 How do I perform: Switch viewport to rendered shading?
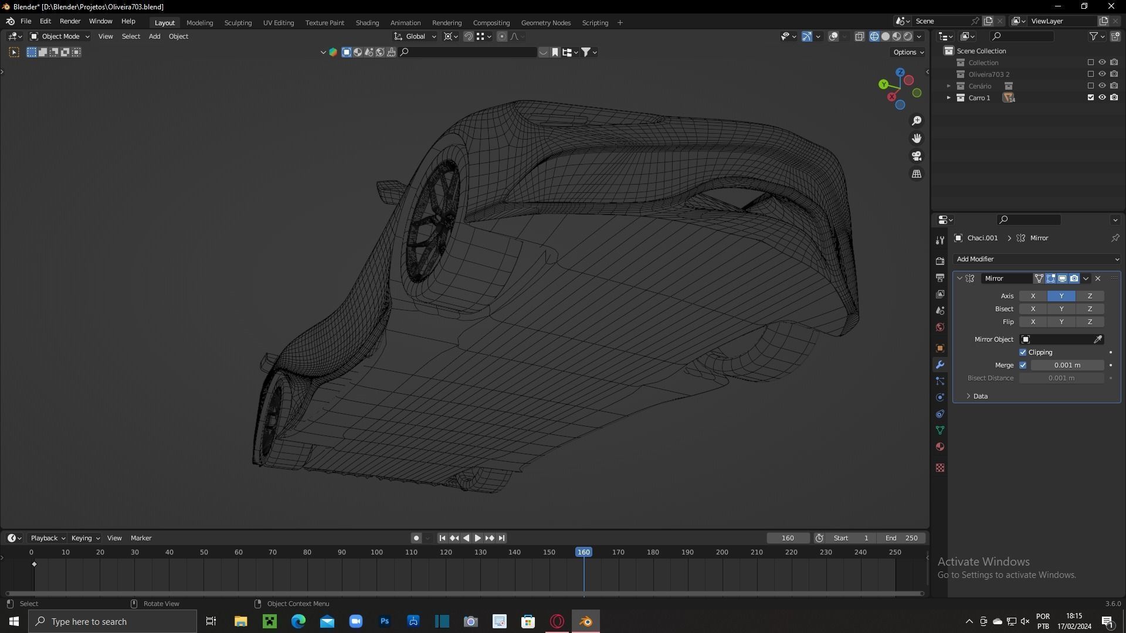click(x=908, y=36)
